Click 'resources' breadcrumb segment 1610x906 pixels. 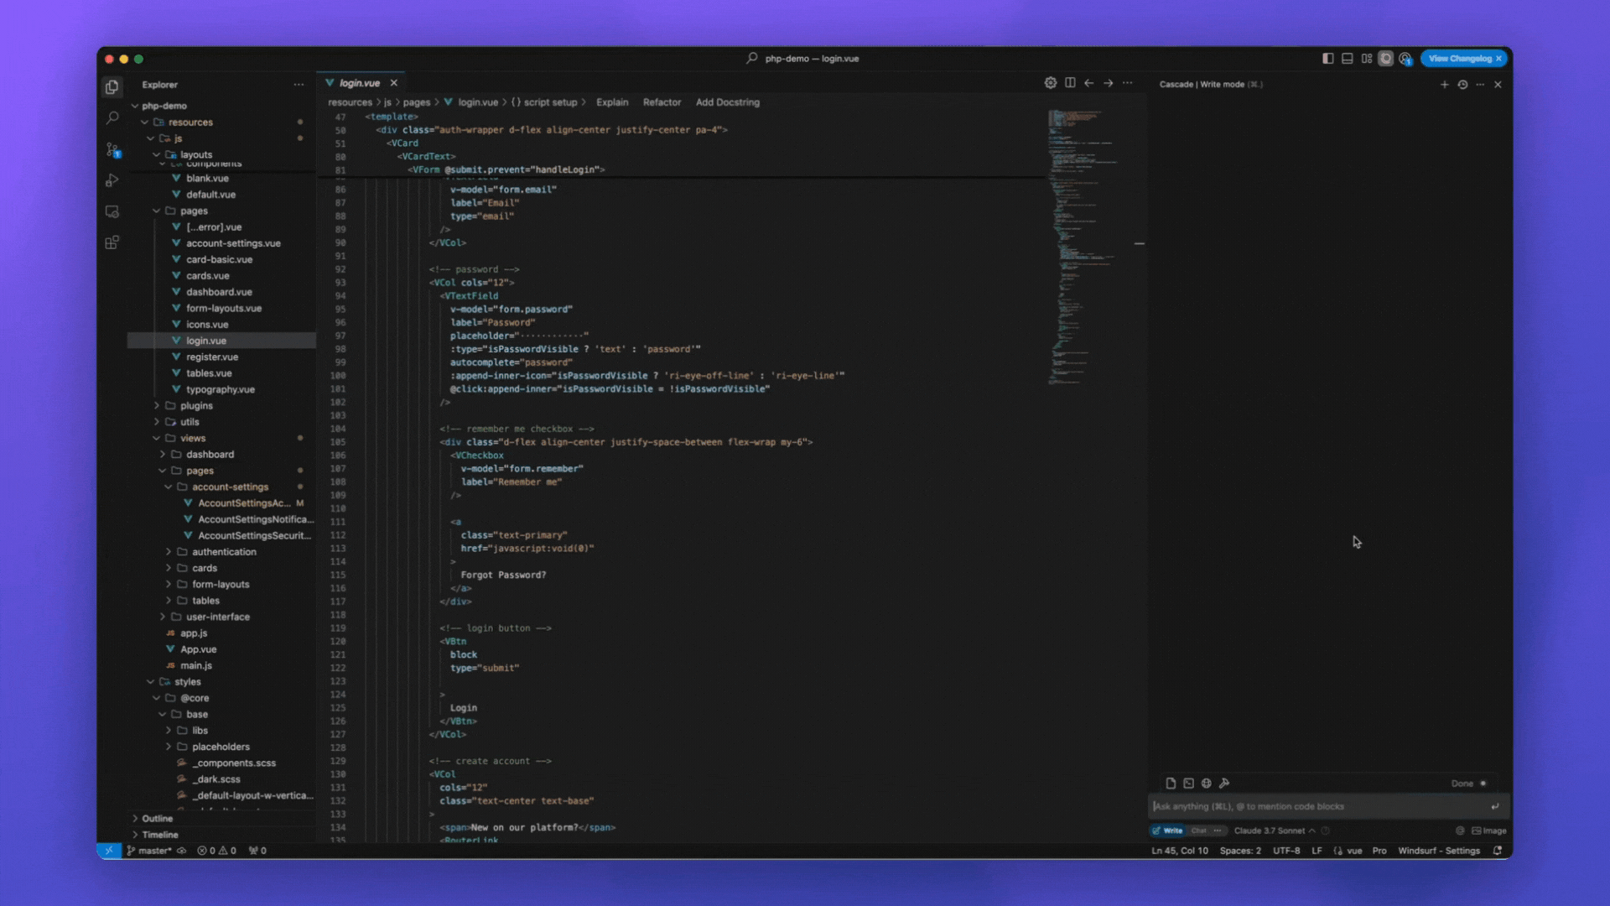350,102
